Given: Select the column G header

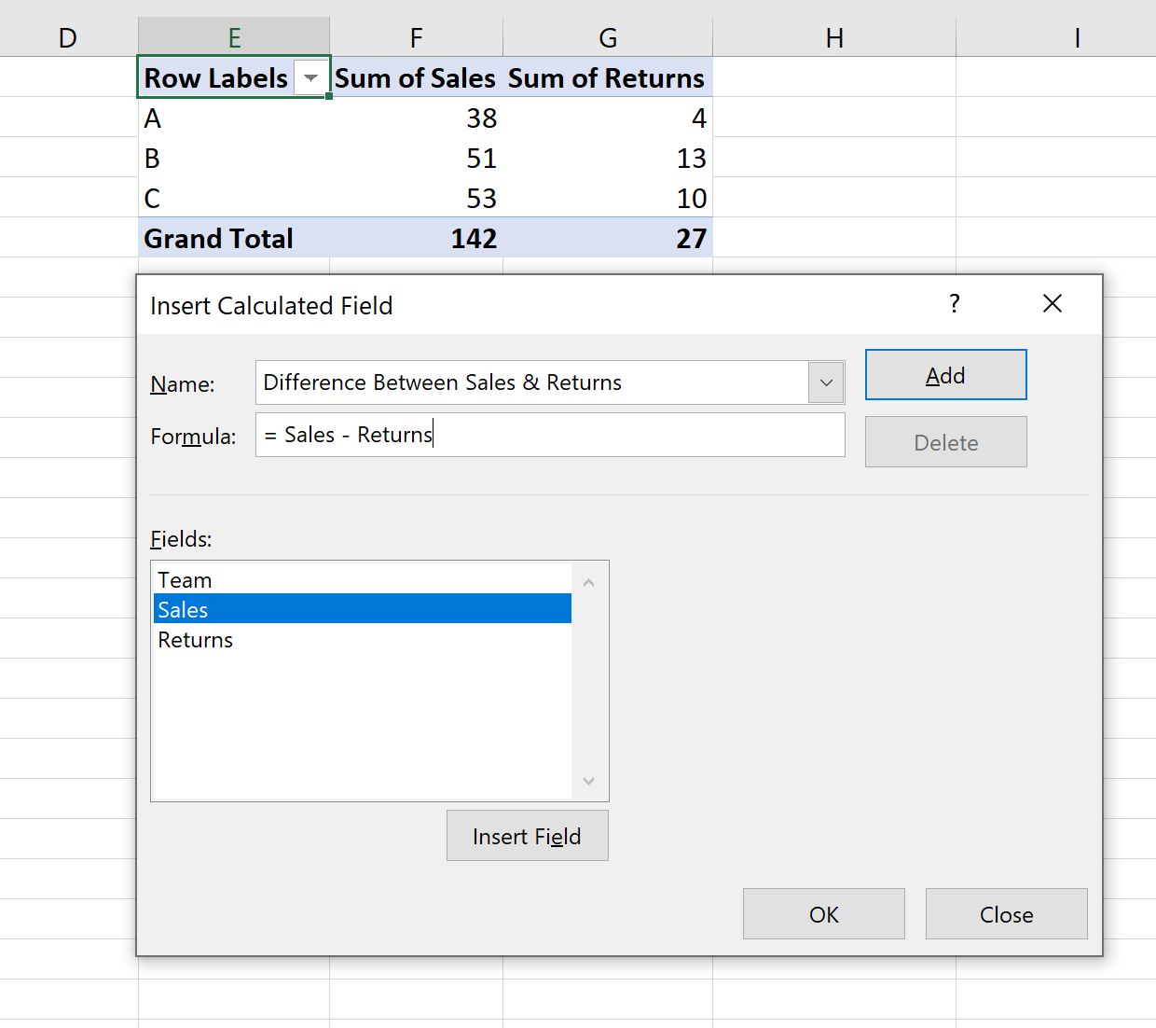Looking at the screenshot, I should 608,37.
